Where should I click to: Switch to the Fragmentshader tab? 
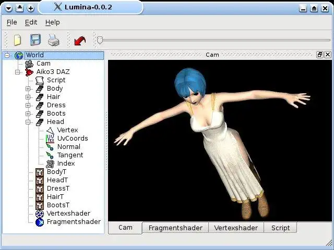tap(175, 228)
